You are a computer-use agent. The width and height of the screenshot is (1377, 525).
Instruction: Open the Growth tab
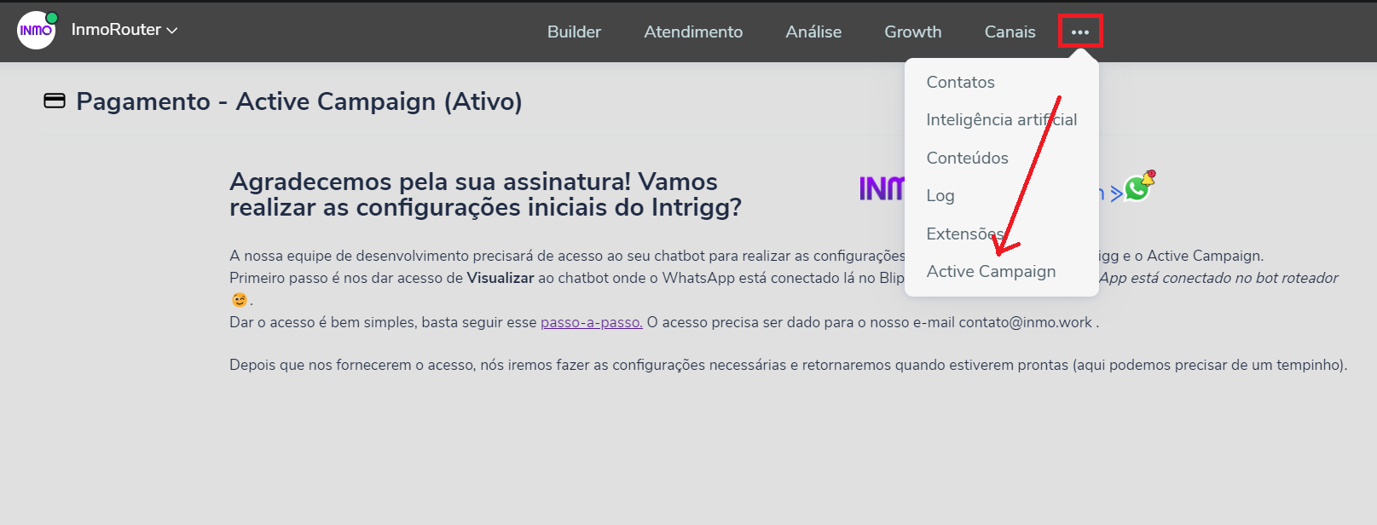pyautogui.click(x=913, y=32)
